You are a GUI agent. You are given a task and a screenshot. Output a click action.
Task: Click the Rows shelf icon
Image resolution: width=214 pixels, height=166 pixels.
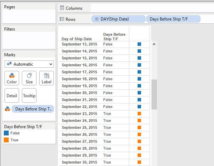tap(62, 19)
